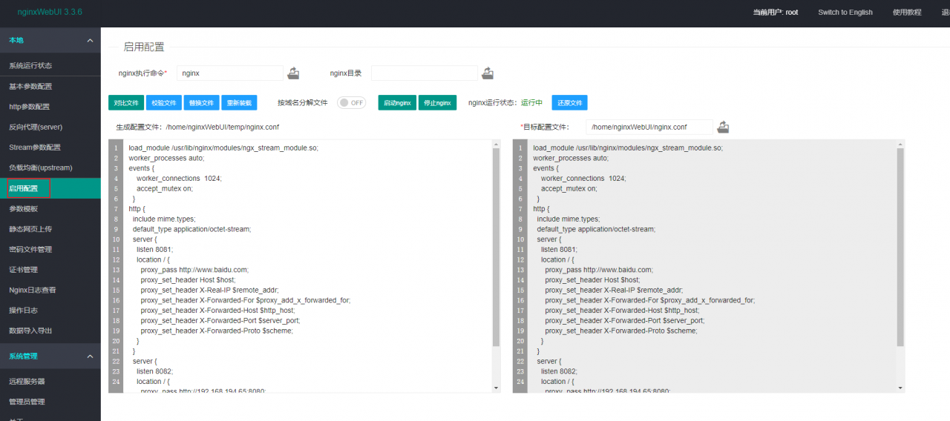Click the 还原文件 button

[x=570, y=103]
